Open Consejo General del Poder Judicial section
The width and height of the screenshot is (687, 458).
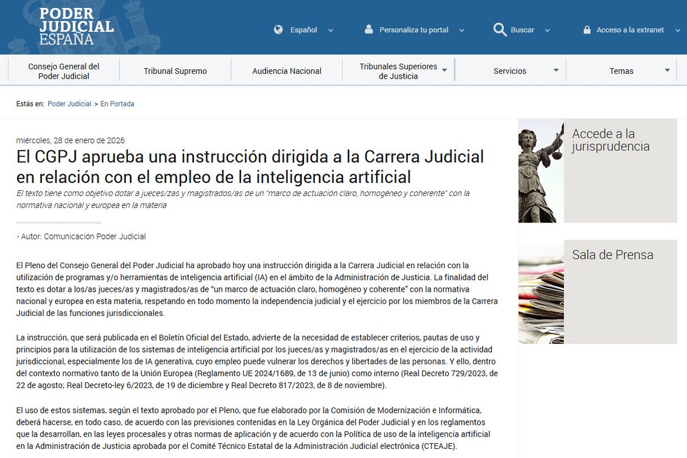[x=62, y=70]
